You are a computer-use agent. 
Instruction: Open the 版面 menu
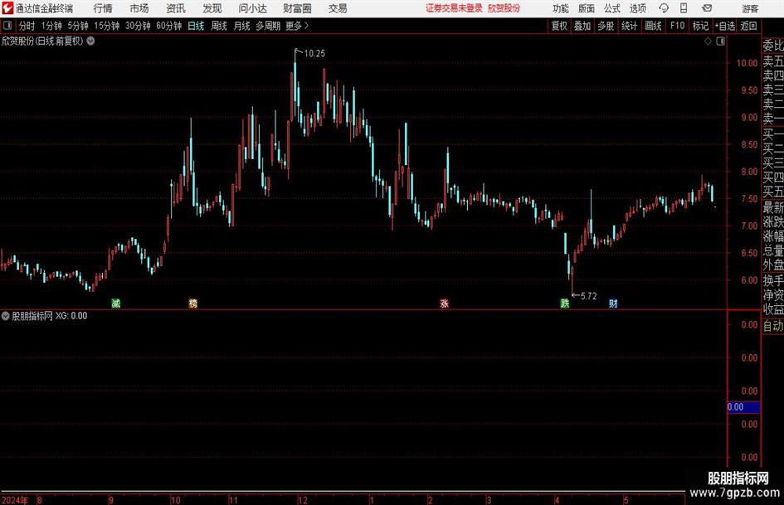pos(586,8)
